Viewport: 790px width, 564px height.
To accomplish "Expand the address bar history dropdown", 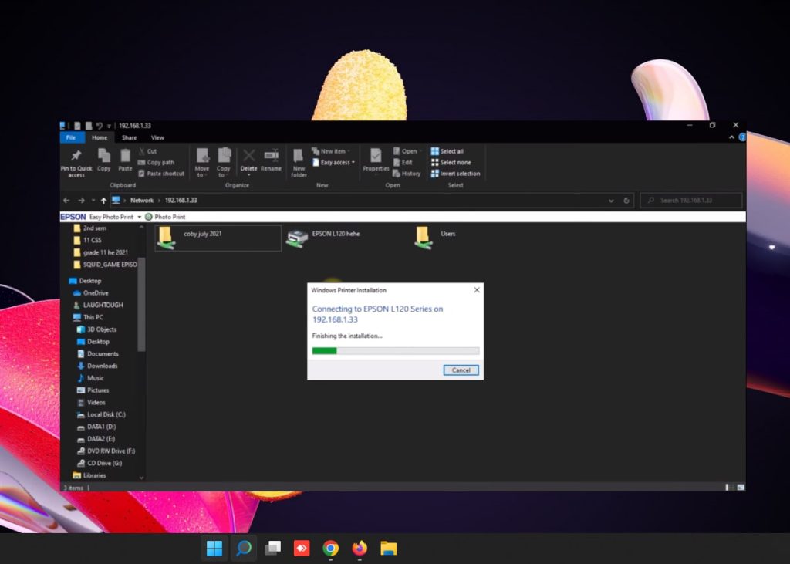I will 612,201.
